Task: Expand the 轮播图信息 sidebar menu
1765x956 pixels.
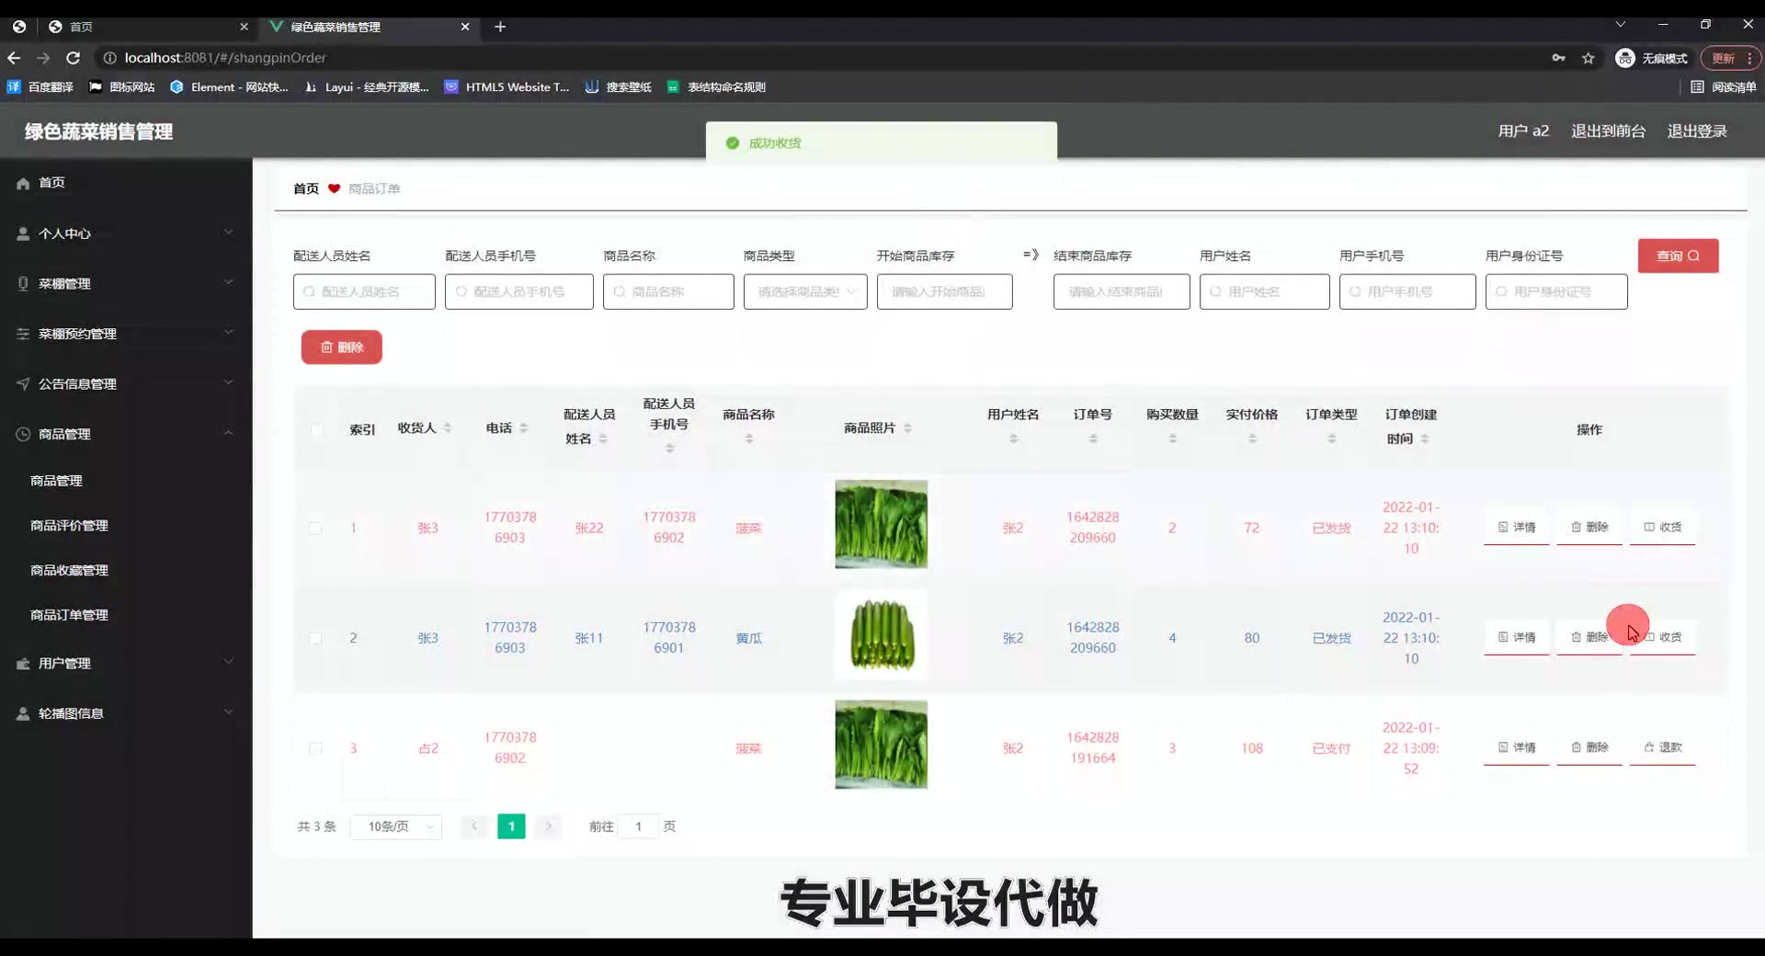Action: [126, 713]
